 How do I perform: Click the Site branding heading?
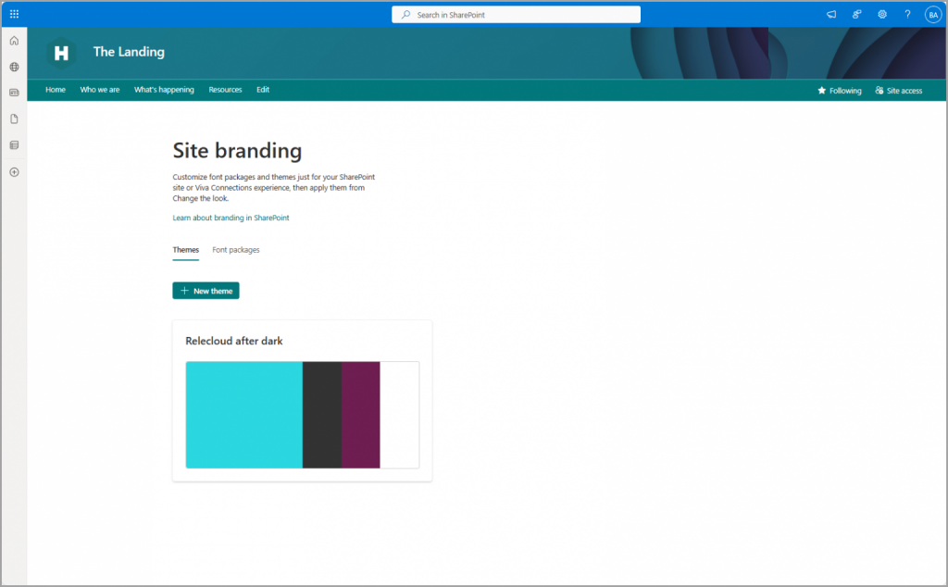point(237,151)
